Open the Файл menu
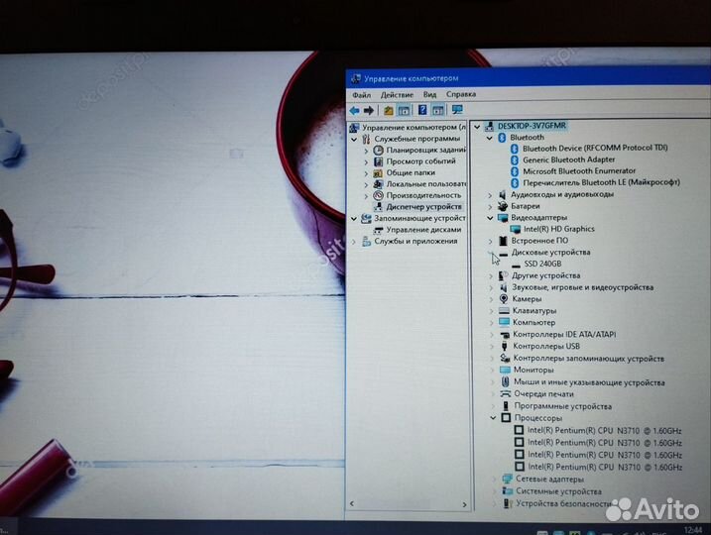This screenshot has height=535, width=711. tap(361, 95)
